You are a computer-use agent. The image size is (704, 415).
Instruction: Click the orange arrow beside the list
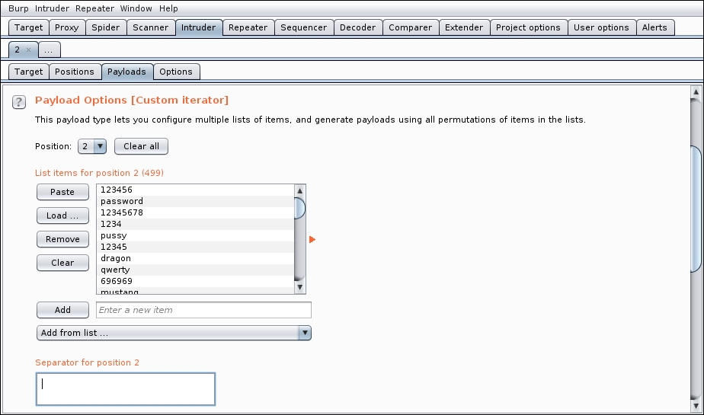click(312, 240)
